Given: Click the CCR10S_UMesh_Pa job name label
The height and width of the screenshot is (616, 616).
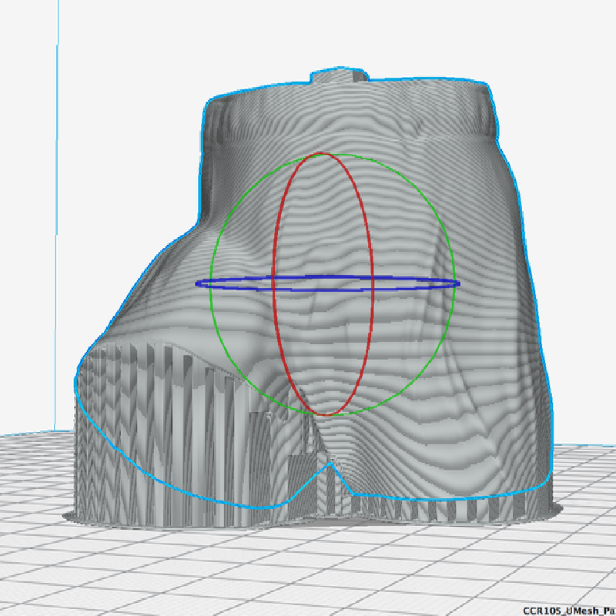Looking at the screenshot, I should coord(568,610).
